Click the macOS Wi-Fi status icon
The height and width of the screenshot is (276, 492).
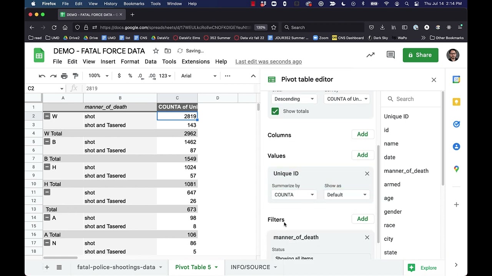point(387,4)
